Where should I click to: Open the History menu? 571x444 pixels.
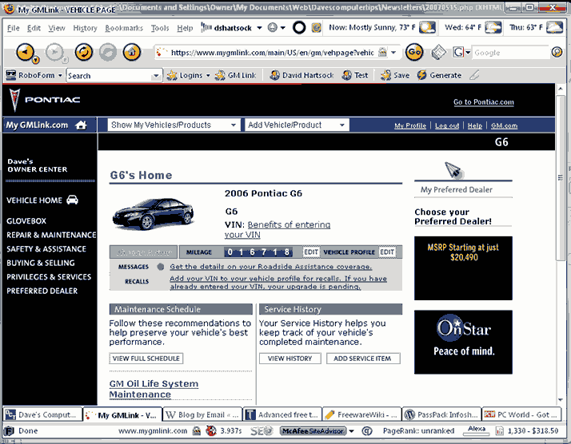tap(86, 28)
